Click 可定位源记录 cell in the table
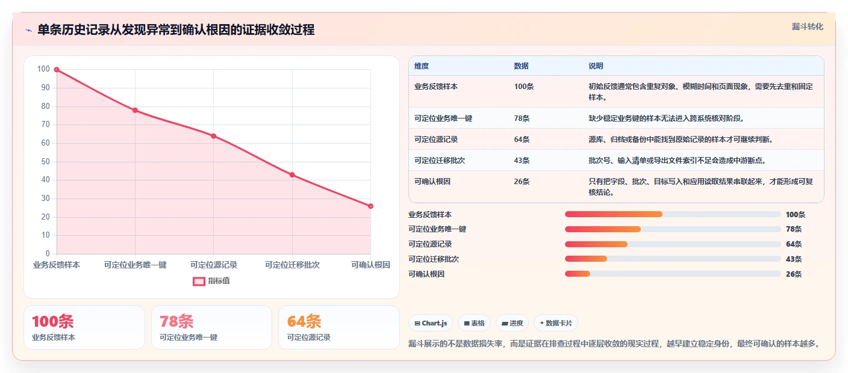 tap(436, 139)
